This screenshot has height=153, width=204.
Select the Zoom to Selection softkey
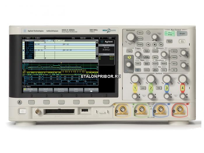click(61, 90)
